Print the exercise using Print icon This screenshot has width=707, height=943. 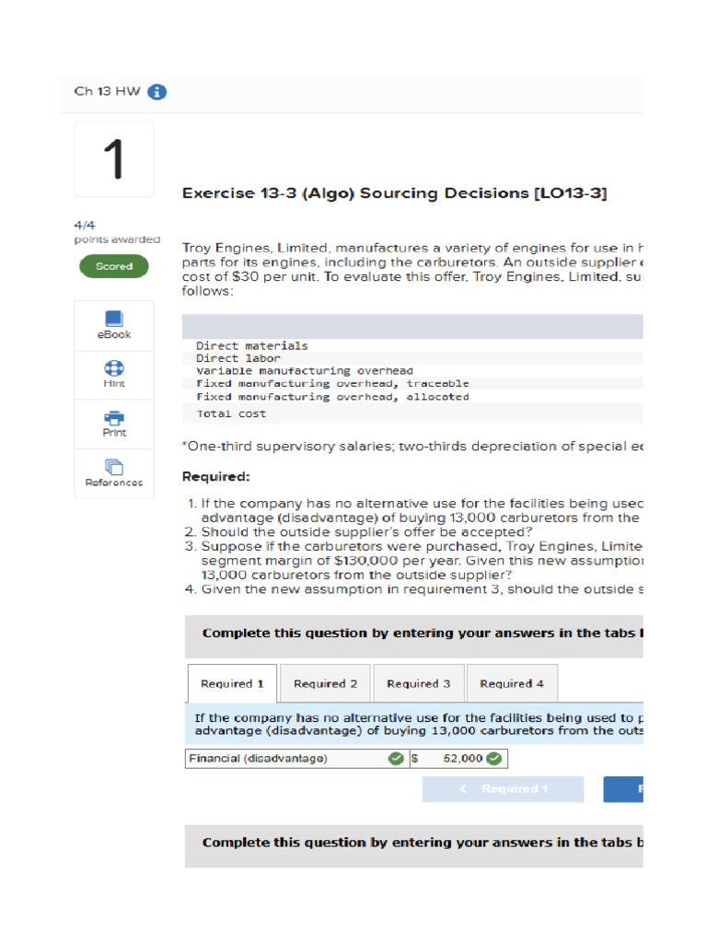pos(113,424)
